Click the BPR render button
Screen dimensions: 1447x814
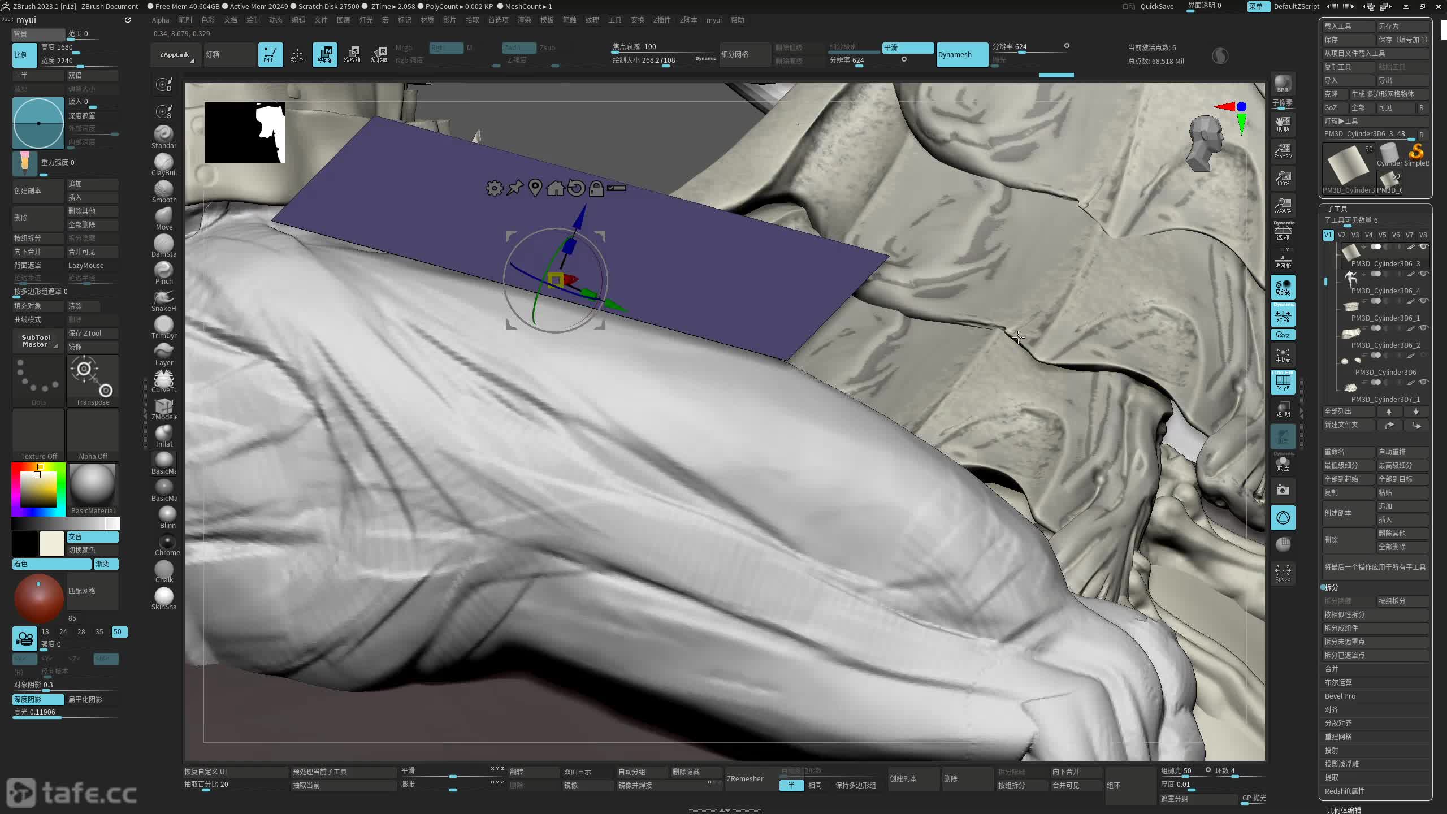coord(1283,84)
